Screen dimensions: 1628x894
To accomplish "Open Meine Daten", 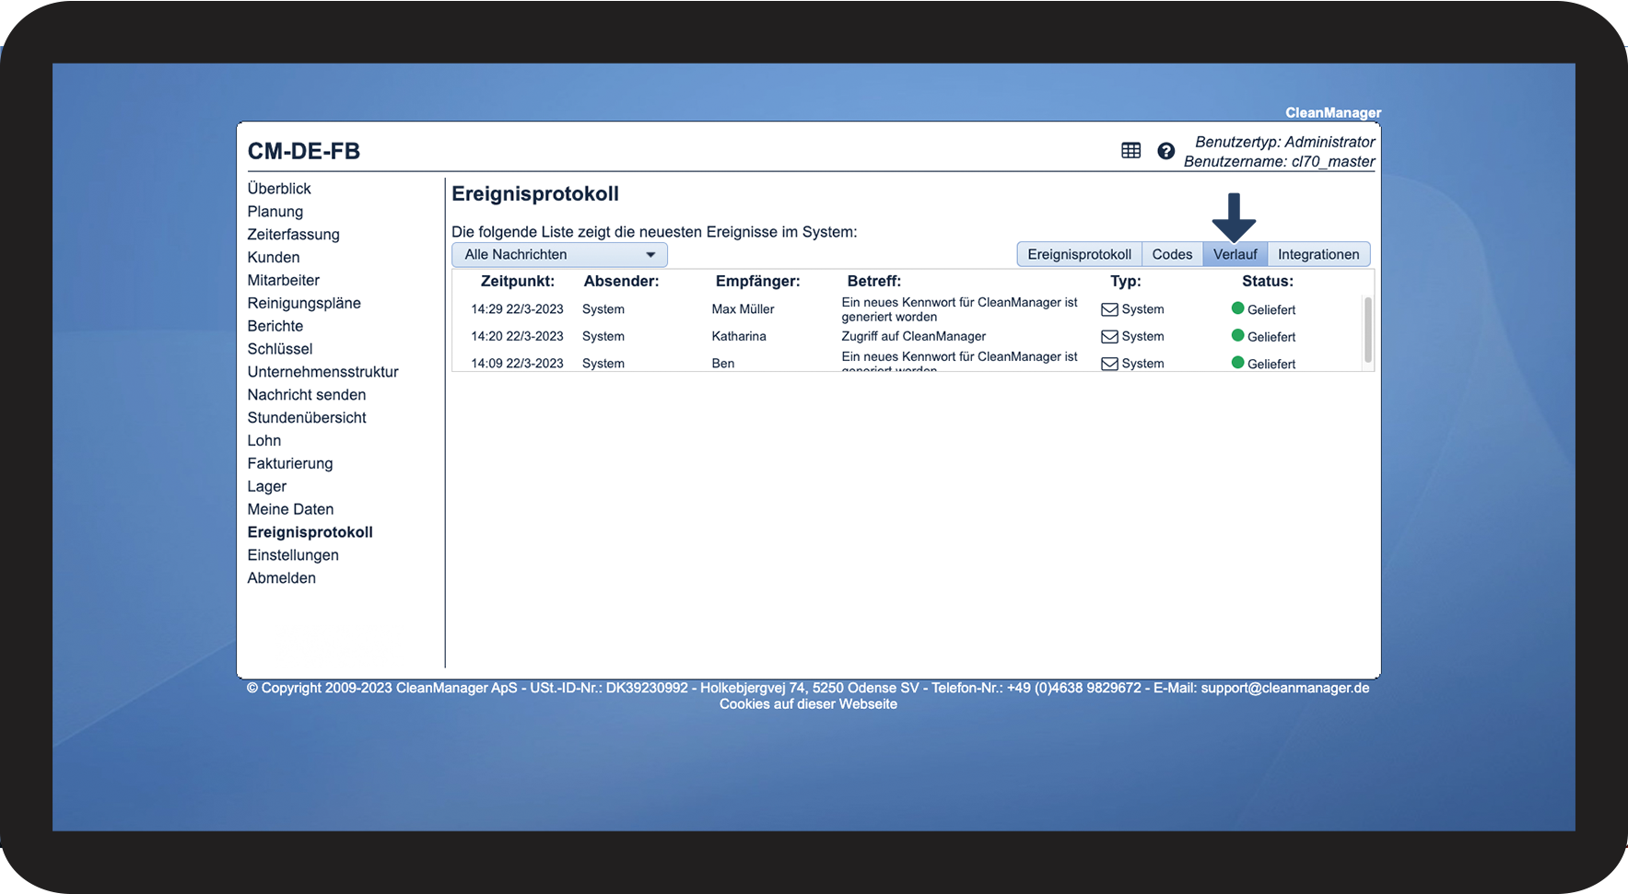I will [290, 509].
